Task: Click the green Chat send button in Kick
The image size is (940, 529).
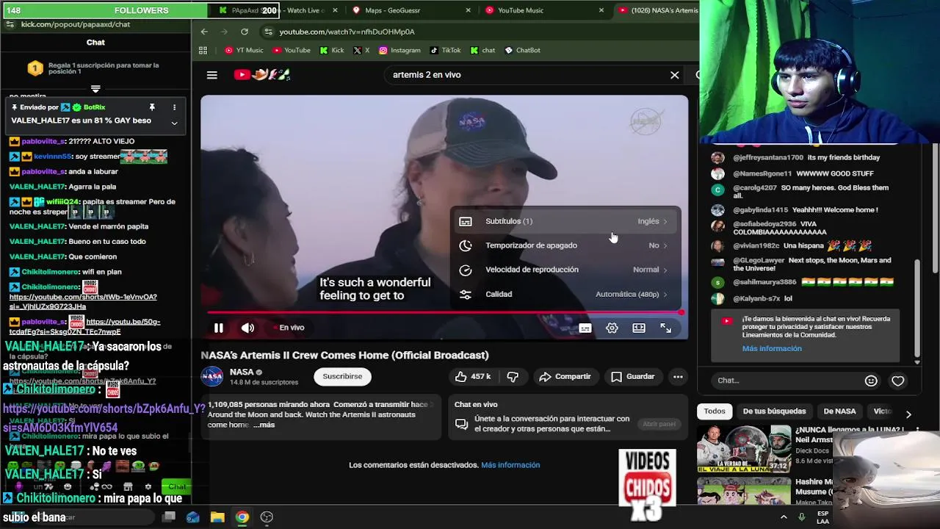Action: [x=176, y=486]
